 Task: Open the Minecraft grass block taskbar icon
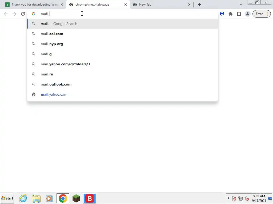click(x=76, y=198)
